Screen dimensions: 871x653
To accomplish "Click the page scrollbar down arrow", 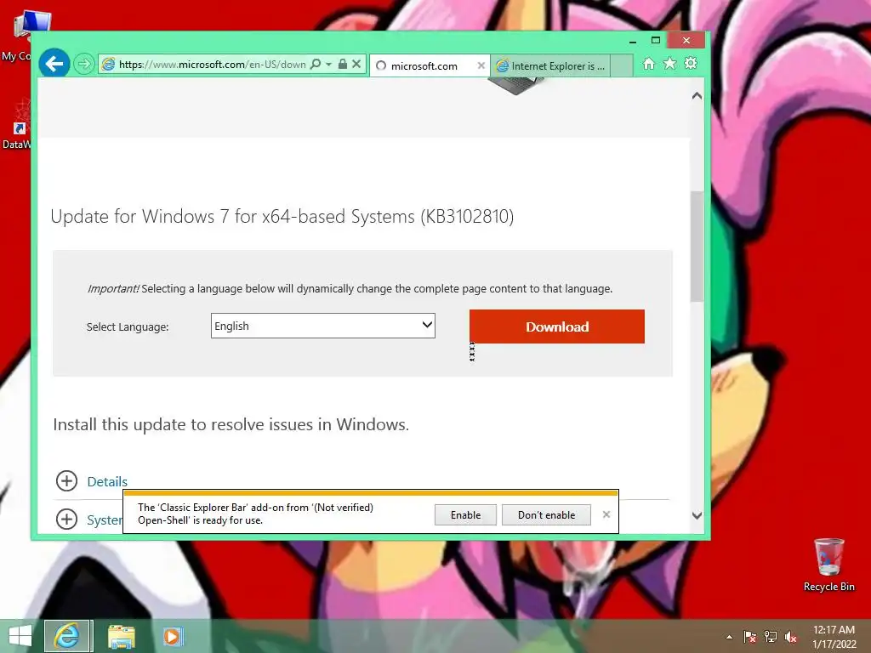I will tap(697, 515).
